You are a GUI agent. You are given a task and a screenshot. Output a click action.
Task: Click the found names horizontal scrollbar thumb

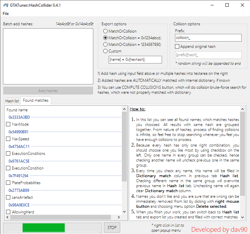tap(60, 217)
